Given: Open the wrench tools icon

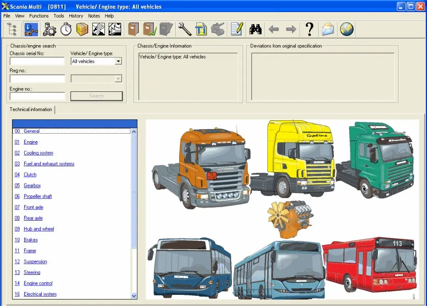Looking at the screenshot, I should [x=185, y=29].
